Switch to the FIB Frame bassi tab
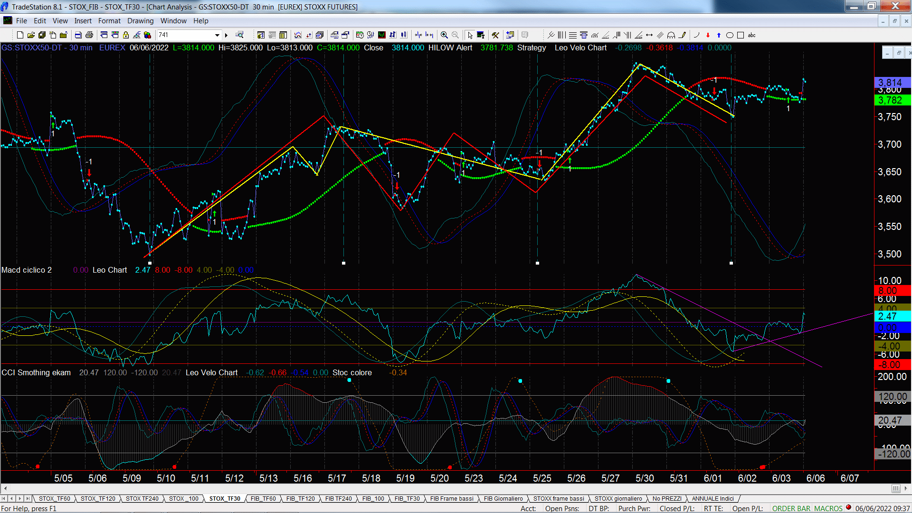 452,499
